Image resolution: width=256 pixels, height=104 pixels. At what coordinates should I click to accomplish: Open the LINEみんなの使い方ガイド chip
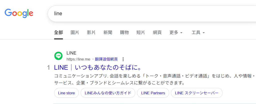pyautogui.click(x=108, y=93)
